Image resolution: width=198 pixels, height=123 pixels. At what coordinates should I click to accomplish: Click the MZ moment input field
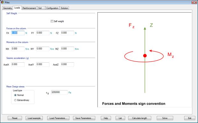coord(67,49)
